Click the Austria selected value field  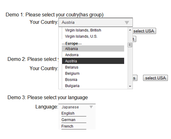[95, 23]
